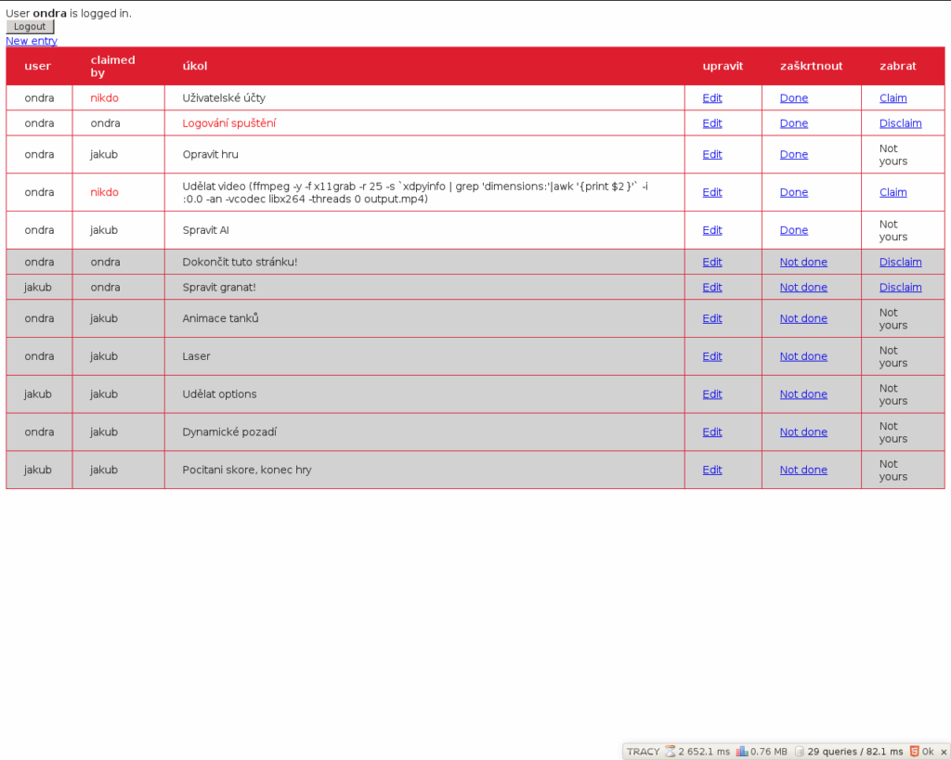Click the 'Spravit granat!' task cell
Viewport: 951px width, 760px height.
(424, 288)
